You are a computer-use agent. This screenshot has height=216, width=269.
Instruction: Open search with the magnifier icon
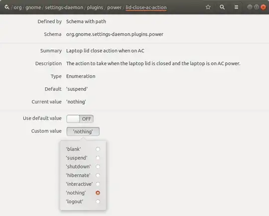(x=222, y=7)
